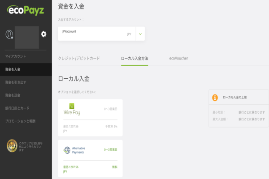This screenshot has width=269, height=179.
Task: Click the Wire Pay 手数料 5% text
Action: [111, 126]
